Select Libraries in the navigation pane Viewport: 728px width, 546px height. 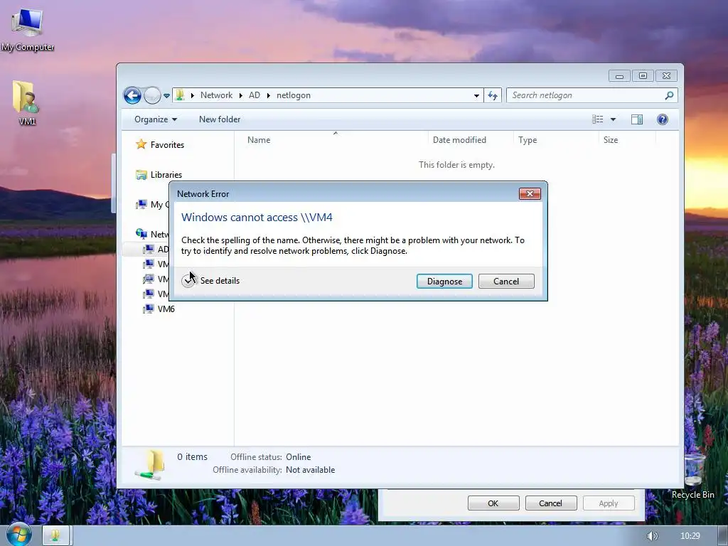pyautogui.click(x=166, y=175)
